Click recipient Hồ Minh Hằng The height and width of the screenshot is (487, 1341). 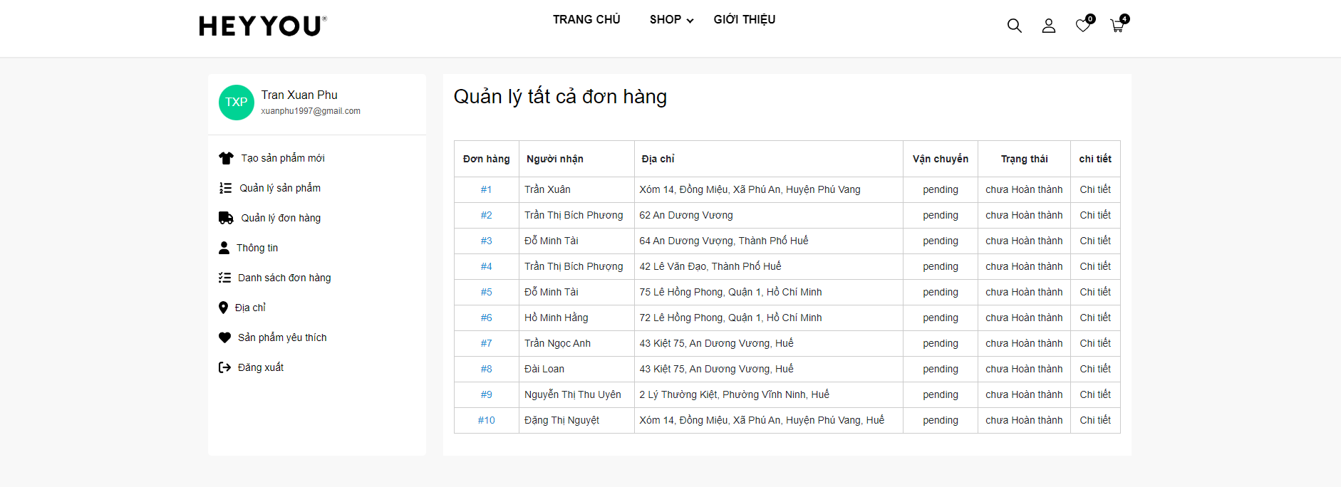click(x=556, y=318)
